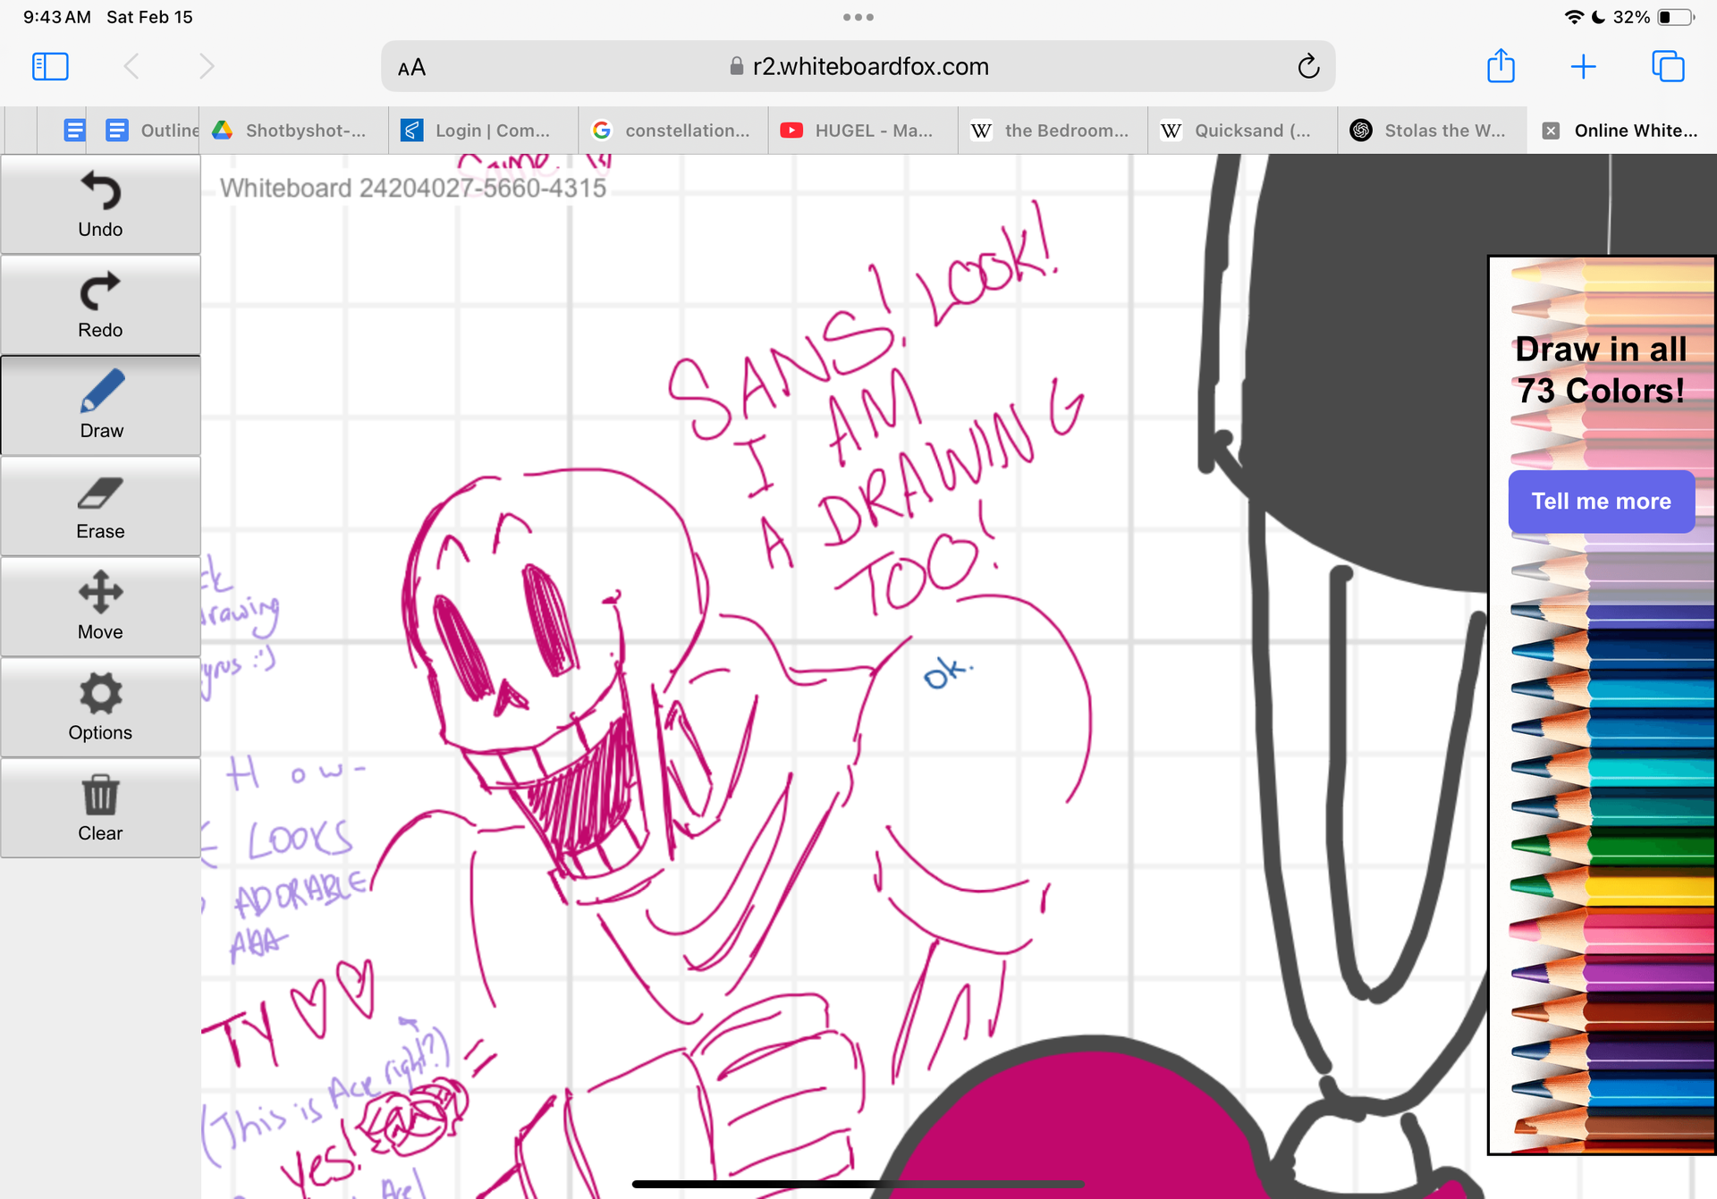Click the Tell me more button

1601,502
